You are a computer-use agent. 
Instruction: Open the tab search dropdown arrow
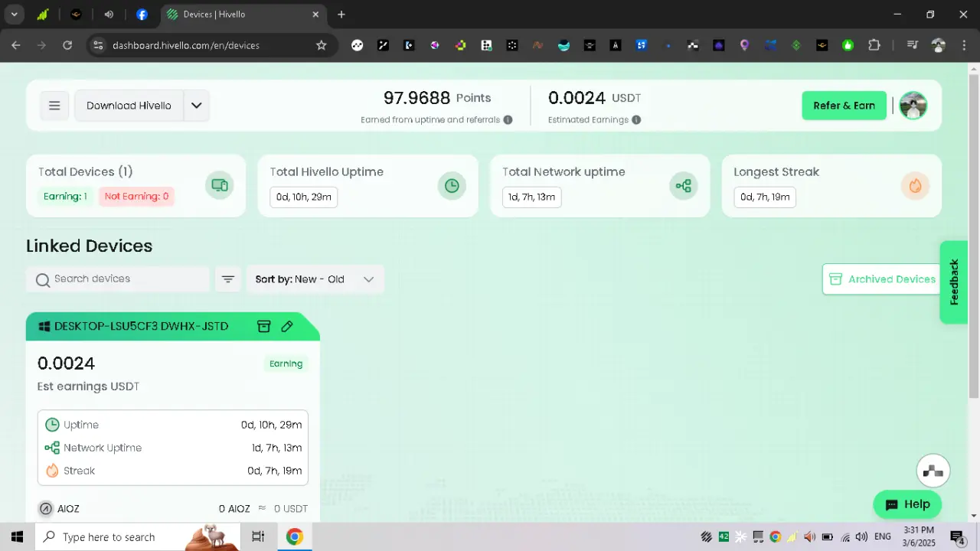tap(14, 15)
